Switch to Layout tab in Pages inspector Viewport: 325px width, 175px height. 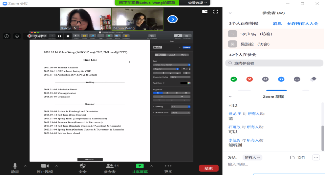click(x=172, y=55)
